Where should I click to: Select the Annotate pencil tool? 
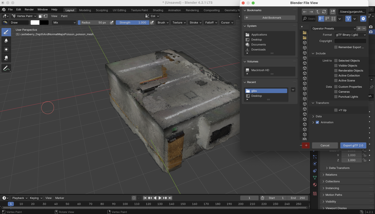(6, 68)
